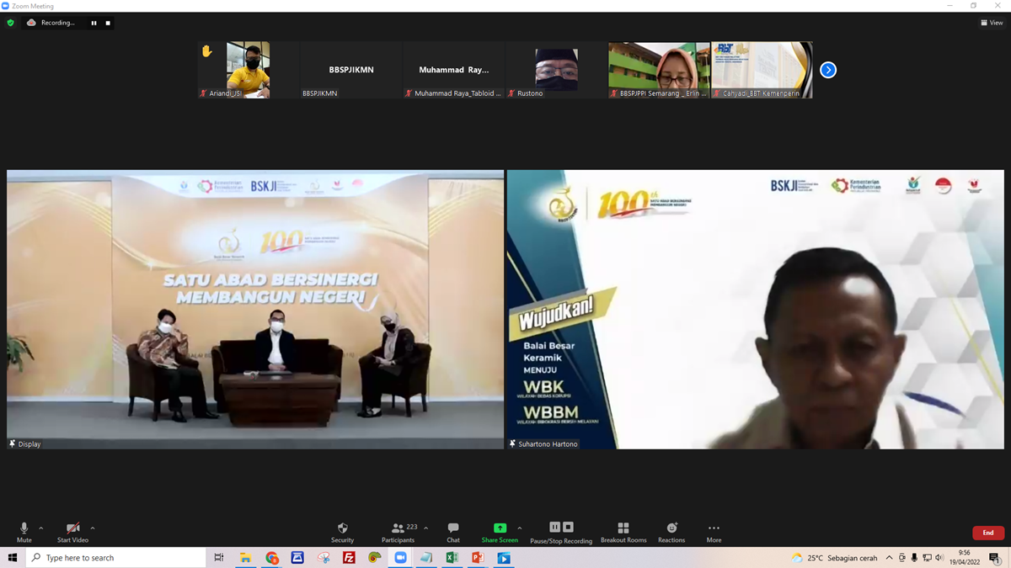Select Ariandi_JSI participant thumbnail

tap(249, 70)
